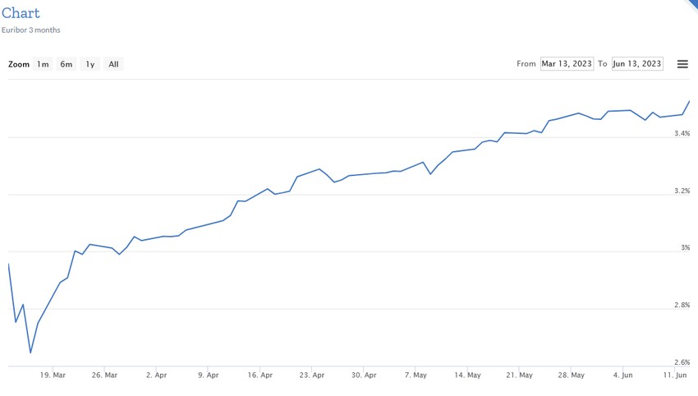698x396 pixels.
Task: Set zoom range to 6m
Action: coord(67,64)
